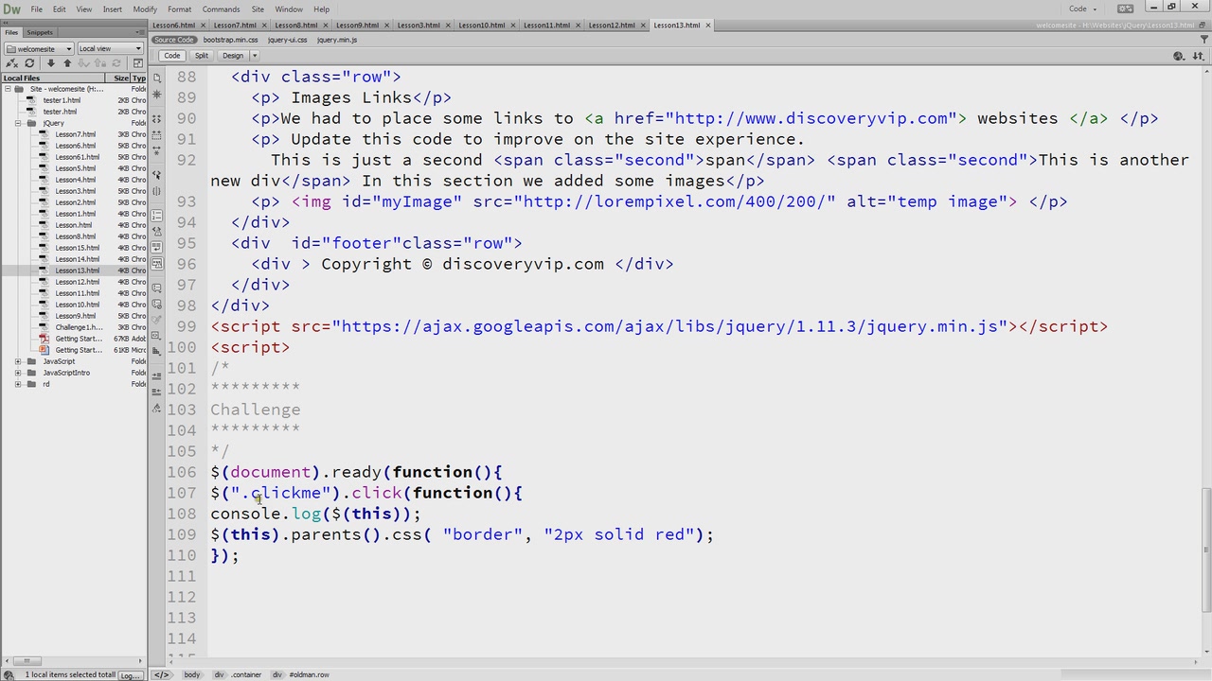
Task: Click the body tag in tag selector
Action: 192,674
